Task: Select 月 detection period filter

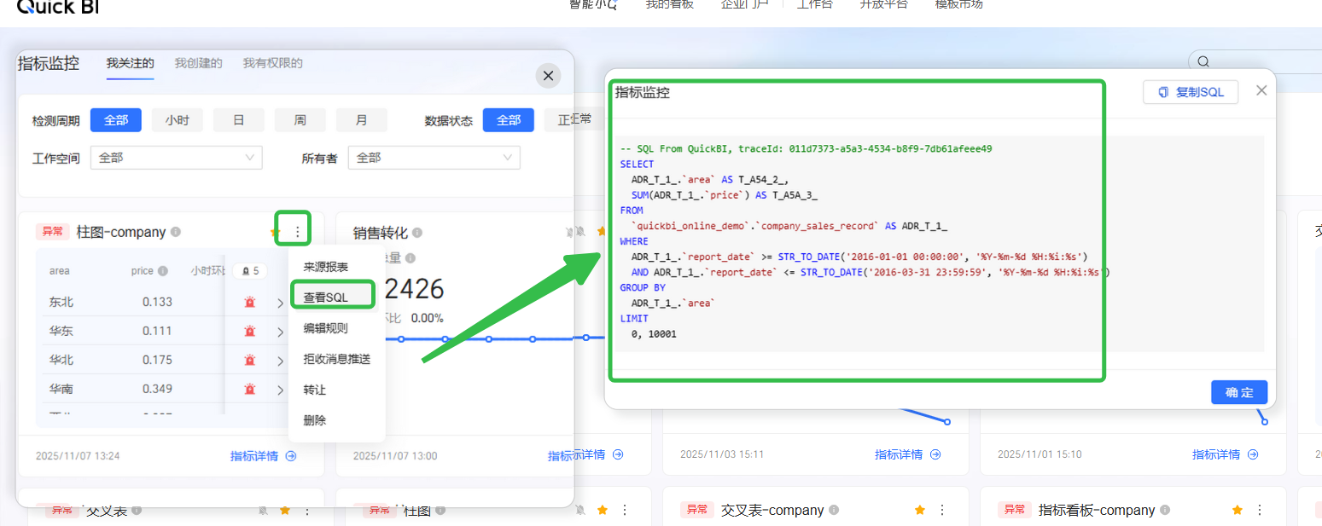Action: coord(361,120)
